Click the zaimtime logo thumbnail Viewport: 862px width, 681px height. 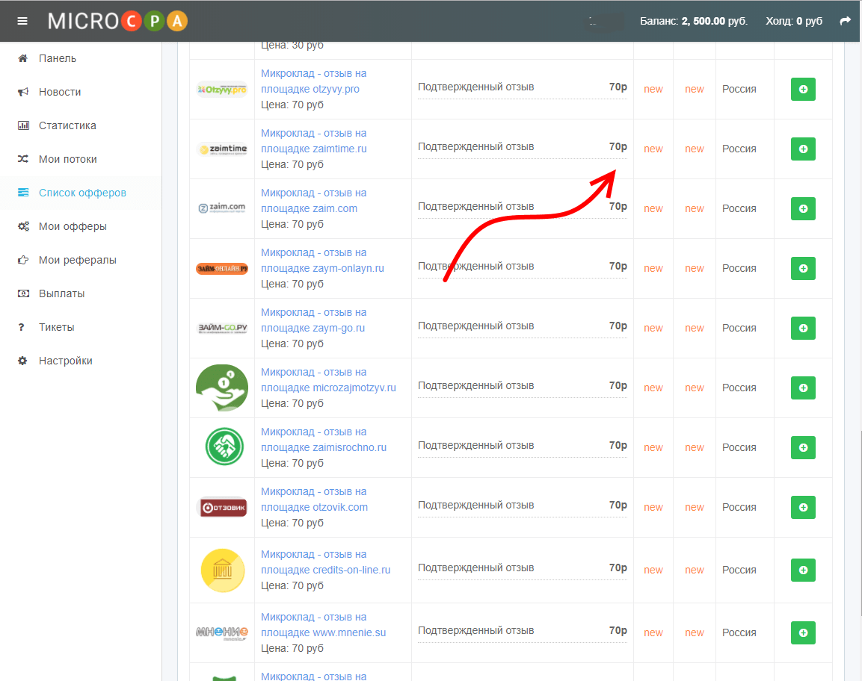(222, 149)
